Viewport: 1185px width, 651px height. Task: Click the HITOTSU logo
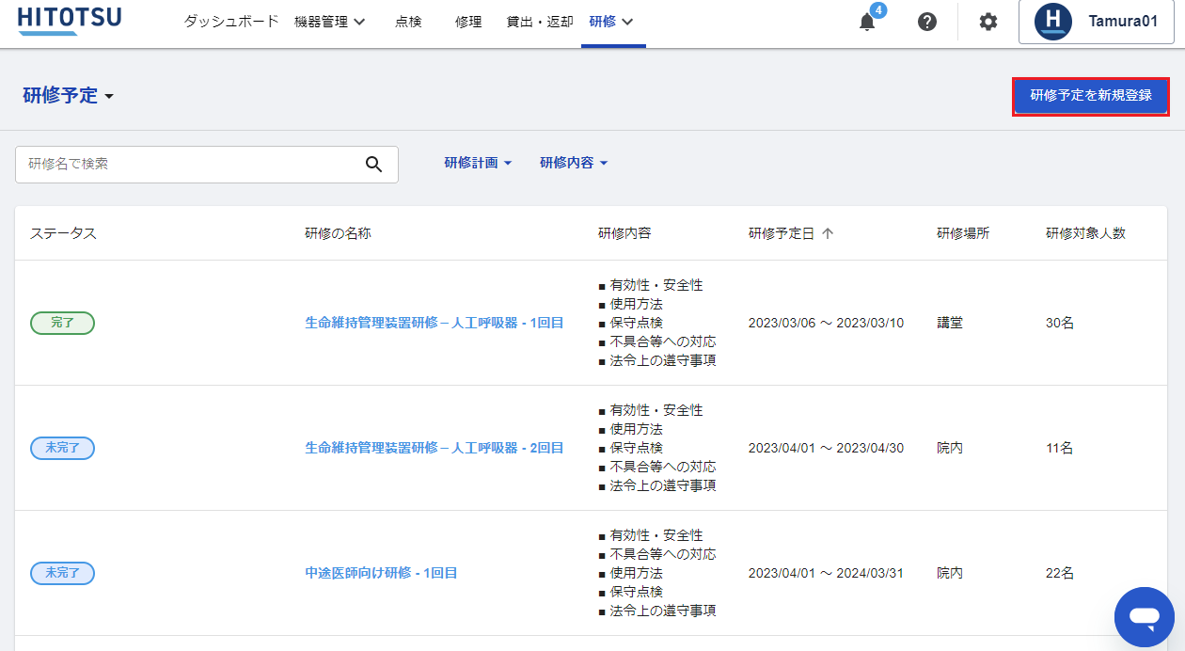click(x=70, y=21)
